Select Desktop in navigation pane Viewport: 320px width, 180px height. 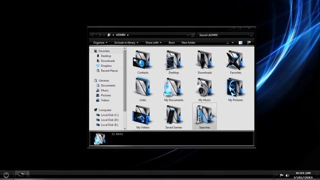coord(103,56)
